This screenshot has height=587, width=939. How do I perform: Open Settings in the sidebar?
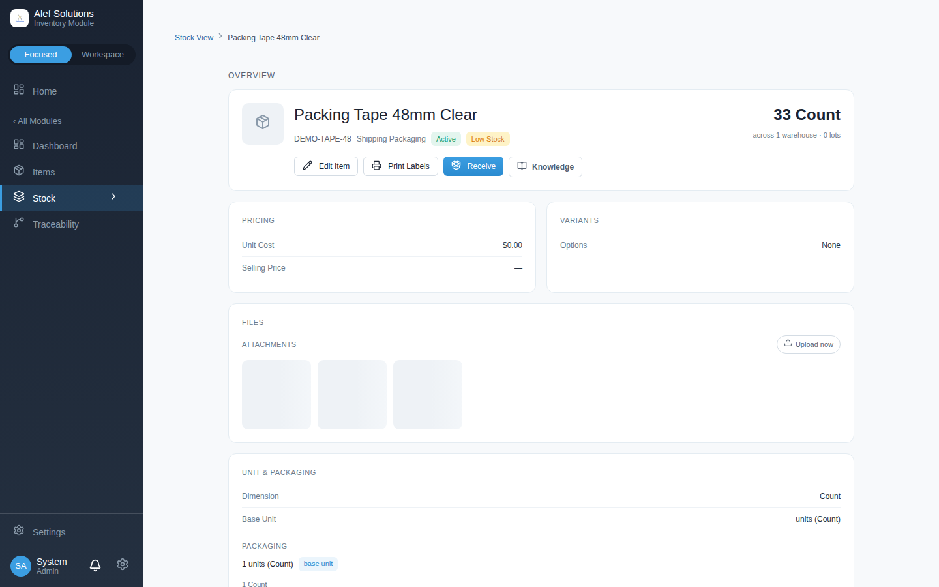coord(72,532)
